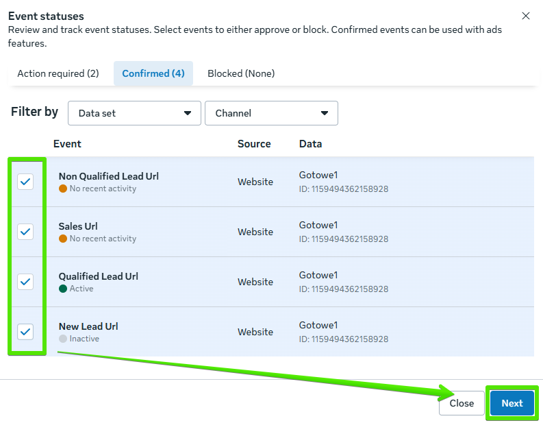Click grey Inactive status dot
This screenshot has height=423, width=543.
point(63,339)
